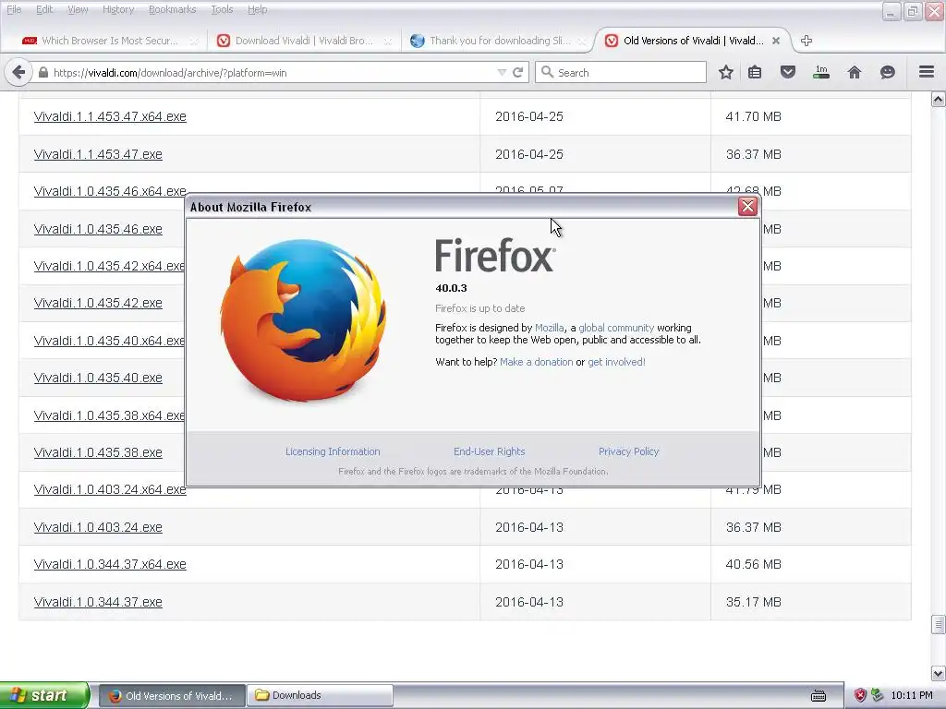
Task: Download Vivaldi.1.0.344.37.x64.exe
Action: coord(110,564)
